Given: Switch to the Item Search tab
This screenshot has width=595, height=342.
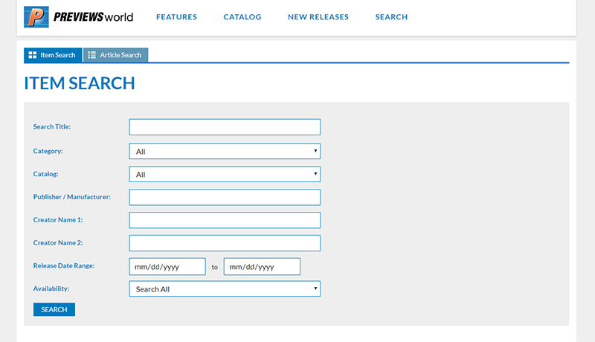Looking at the screenshot, I should pos(53,55).
